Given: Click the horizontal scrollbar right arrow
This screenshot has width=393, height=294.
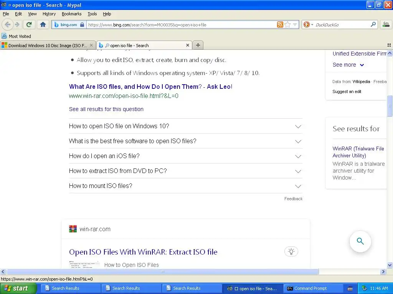Looking at the screenshot, I should click(x=383, y=271).
